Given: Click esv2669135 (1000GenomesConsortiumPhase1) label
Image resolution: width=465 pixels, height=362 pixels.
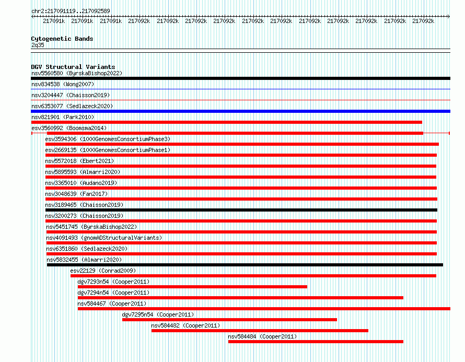Looking at the screenshot, I should point(108,150).
